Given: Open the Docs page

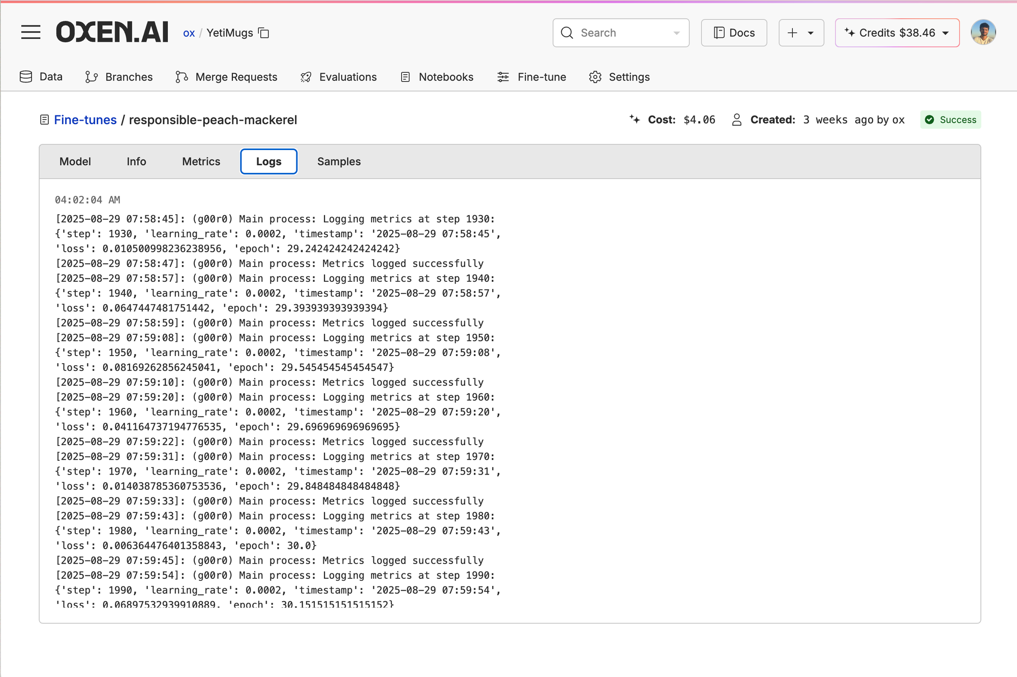Looking at the screenshot, I should point(734,33).
